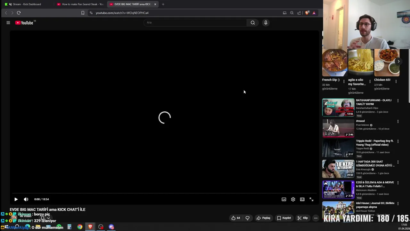
Task: Enter fullscreen mode on the player
Action: click(x=311, y=199)
